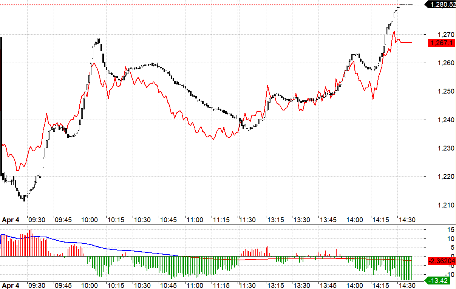This screenshot has height=289, width=456.
Task: Click 11:15 on the price chart time axis
Action: pyautogui.click(x=221, y=220)
